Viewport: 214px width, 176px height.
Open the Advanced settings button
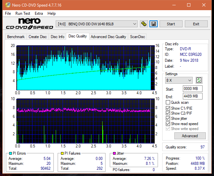[190, 136]
